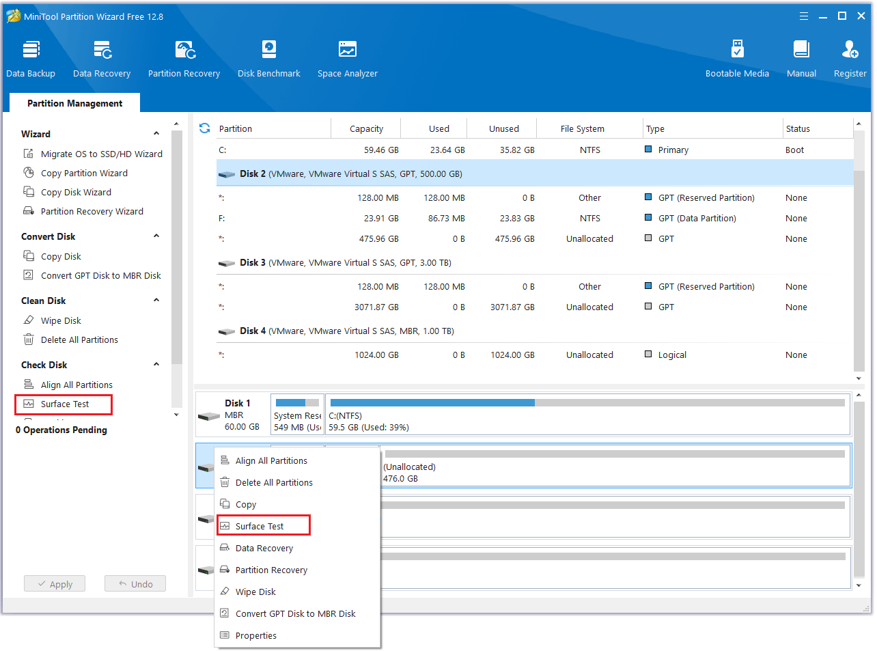Select Align All Partitions in sidebar
Viewport: 877px width, 651px height.
[68, 385]
